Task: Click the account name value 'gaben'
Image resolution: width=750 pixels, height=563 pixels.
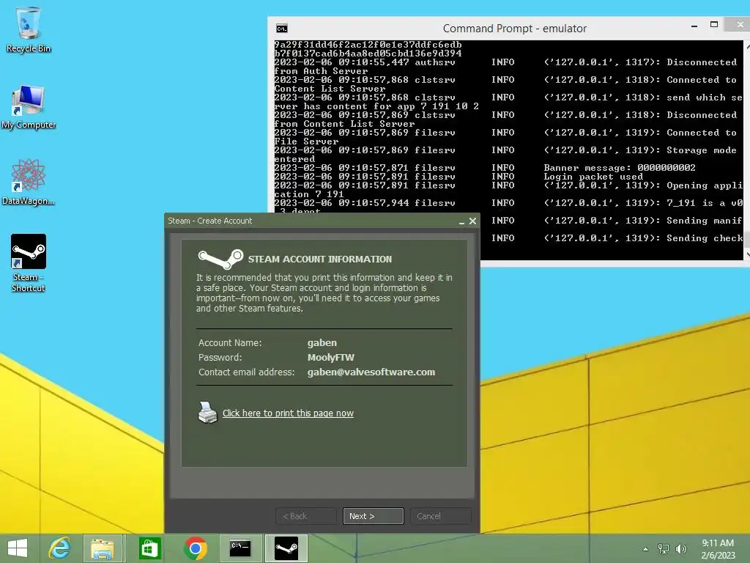Action: (322, 343)
